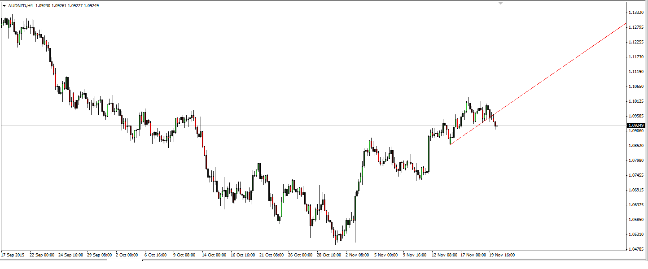Click the 12 Nov 08:00 time label

point(445,255)
